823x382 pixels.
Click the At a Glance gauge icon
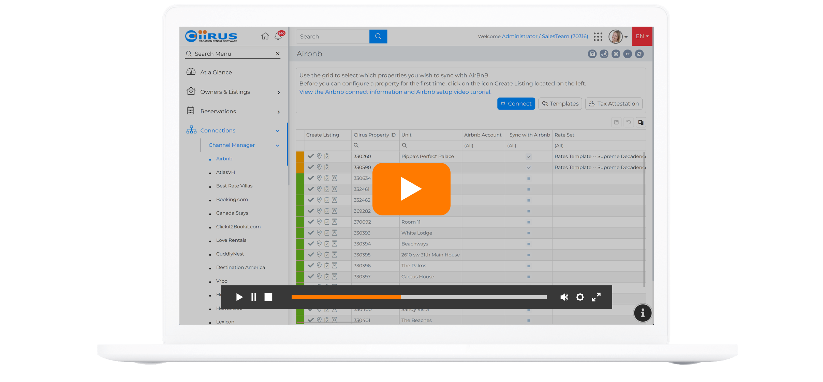coord(191,72)
